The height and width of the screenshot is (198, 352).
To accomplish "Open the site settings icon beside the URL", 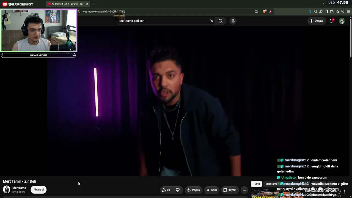I will tap(79, 12).
